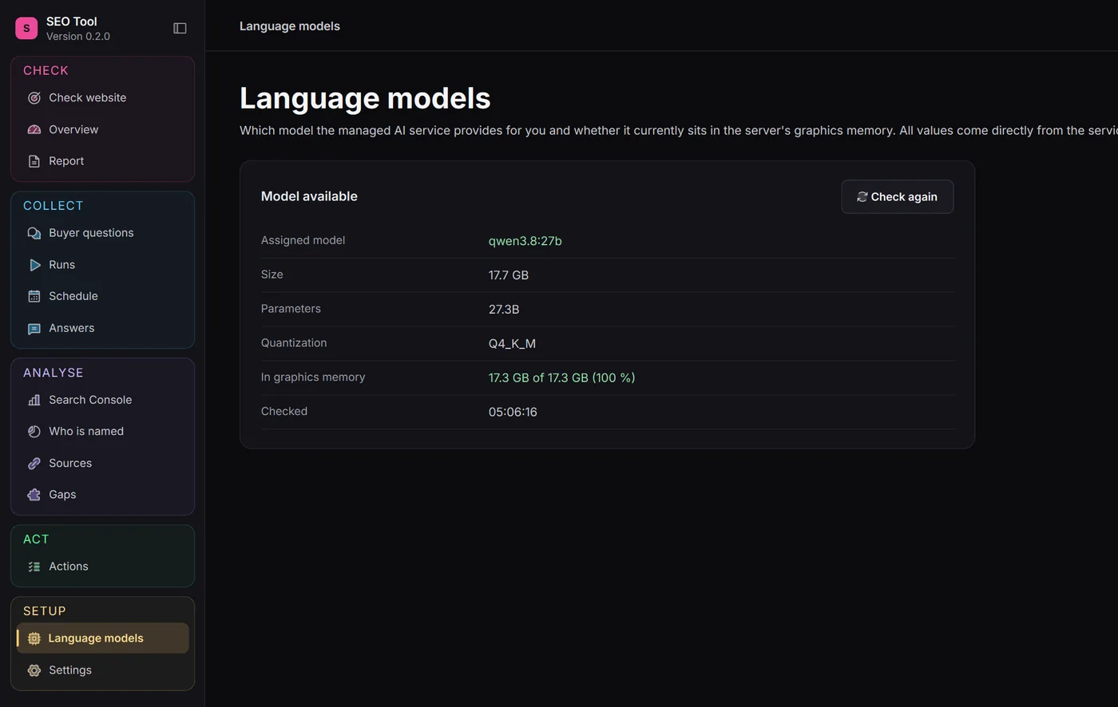Select Language models in the sidebar

pos(102,638)
